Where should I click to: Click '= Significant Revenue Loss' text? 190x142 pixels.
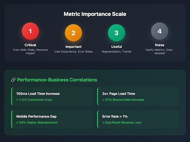pyautogui.click(x=122, y=122)
